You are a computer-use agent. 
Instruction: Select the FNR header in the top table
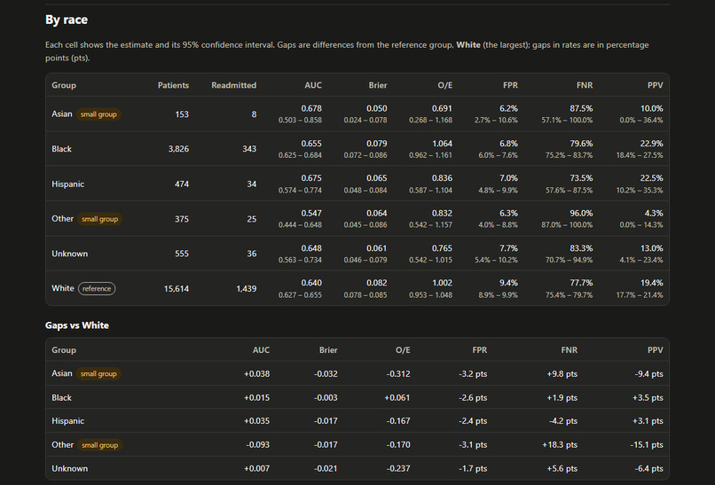(x=585, y=85)
